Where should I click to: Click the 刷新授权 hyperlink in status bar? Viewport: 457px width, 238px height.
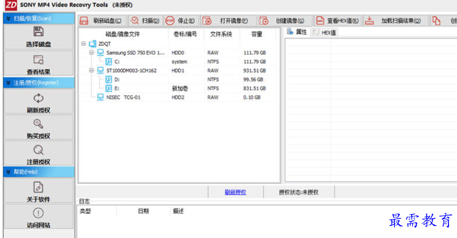click(235, 192)
